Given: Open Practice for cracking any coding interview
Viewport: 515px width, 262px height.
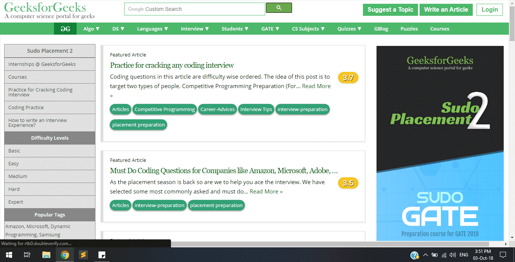Looking at the screenshot, I should [x=172, y=65].
